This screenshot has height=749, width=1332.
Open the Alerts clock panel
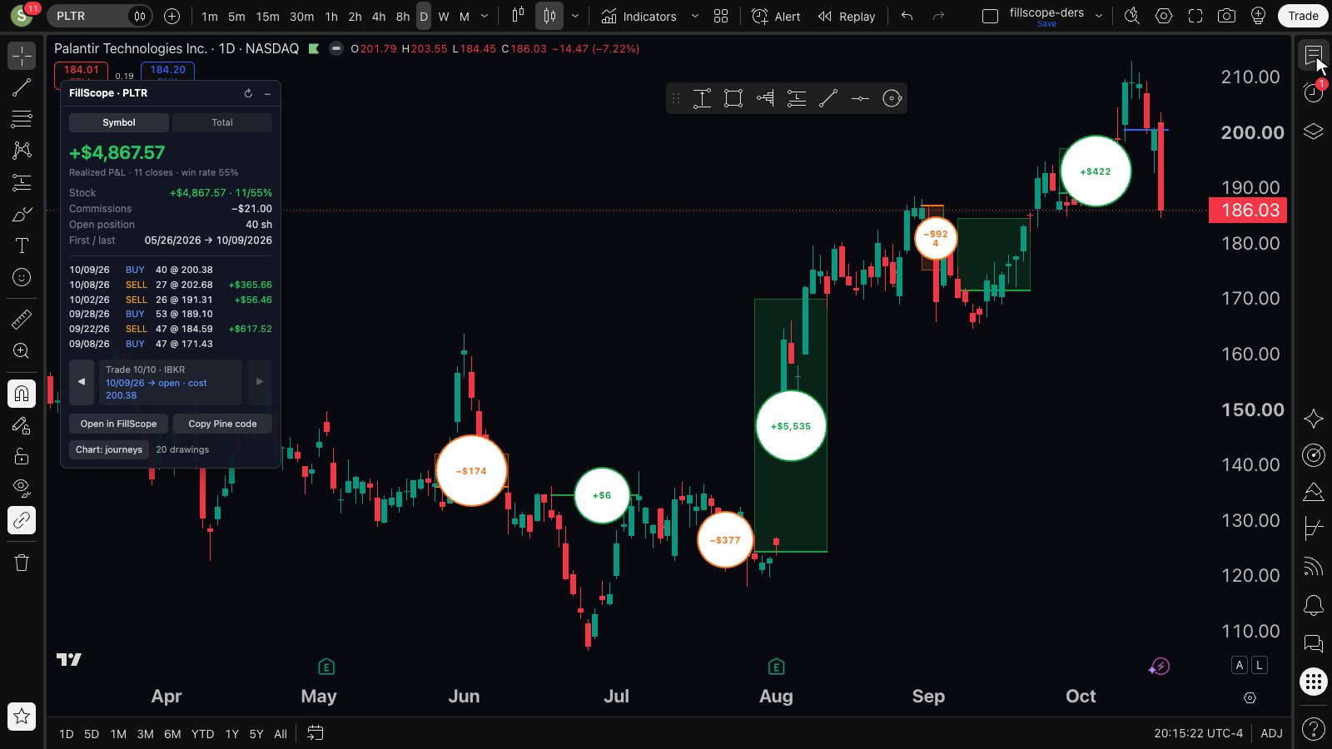click(1314, 92)
